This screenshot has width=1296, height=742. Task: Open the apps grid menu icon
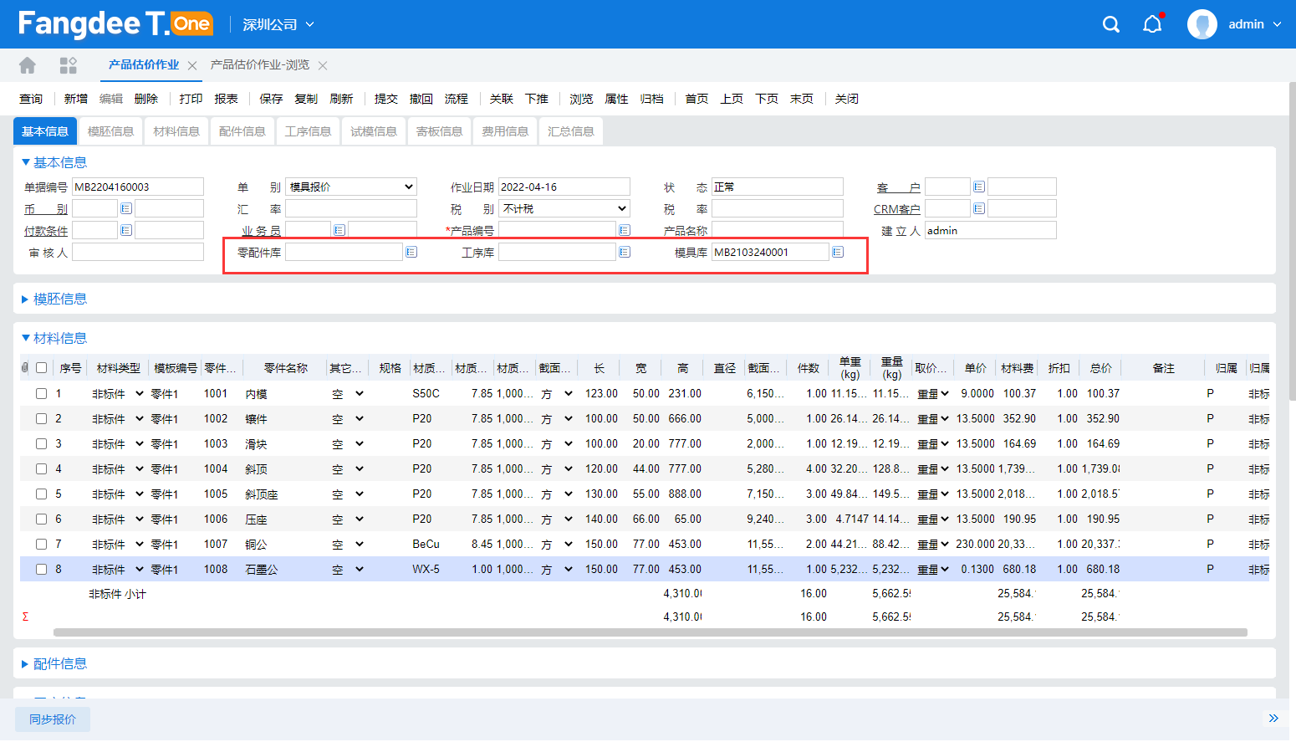68,65
